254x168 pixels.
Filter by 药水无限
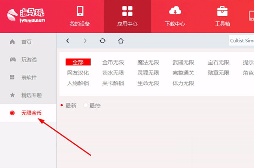click(x=113, y=73)
